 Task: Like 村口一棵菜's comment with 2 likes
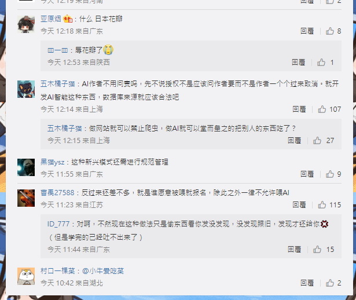pyautogui.click(x=330, y=283)
